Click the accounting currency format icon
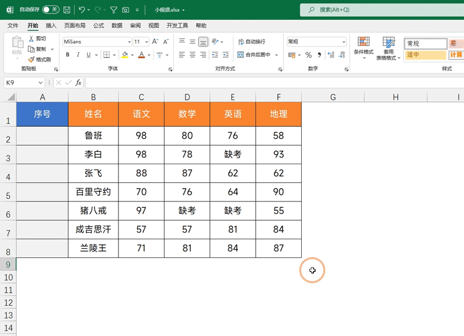The image size is (464, 336). point(292,55)
